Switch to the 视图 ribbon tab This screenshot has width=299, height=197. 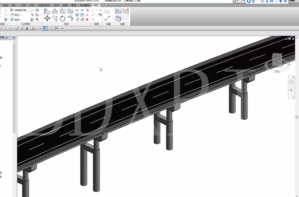point(65,5)
